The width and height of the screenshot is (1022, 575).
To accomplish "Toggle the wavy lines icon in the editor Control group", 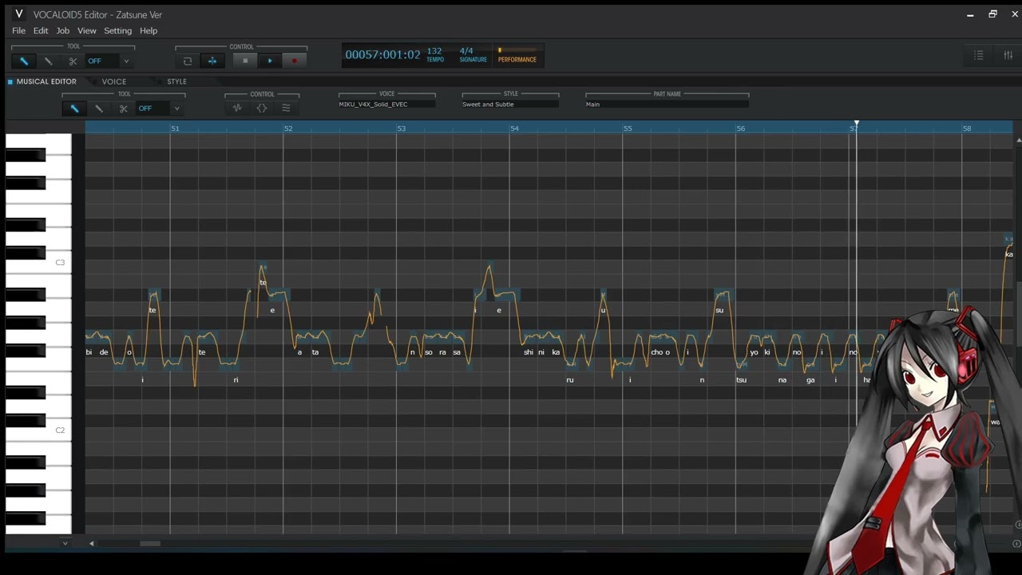I will (286, 109).
